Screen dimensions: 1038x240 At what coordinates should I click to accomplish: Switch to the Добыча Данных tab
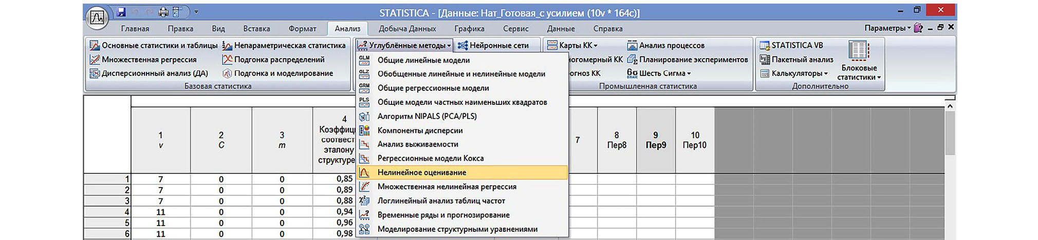pos(407,29)
